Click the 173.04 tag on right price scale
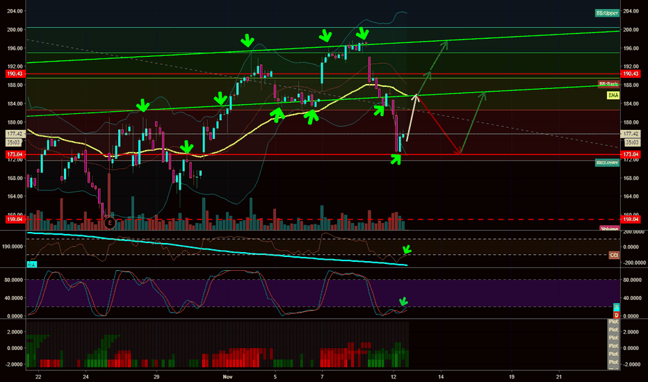The width and height of the screenshot is (648, 382). point(631,154)
